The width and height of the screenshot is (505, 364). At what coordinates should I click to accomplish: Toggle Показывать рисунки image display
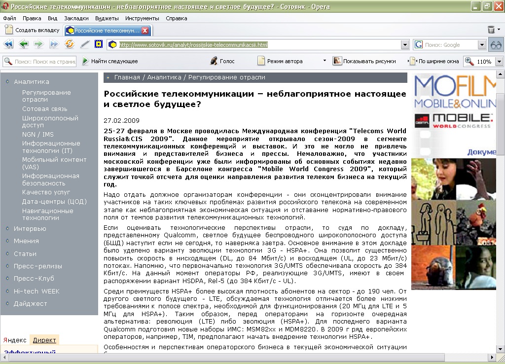point(364,61)
